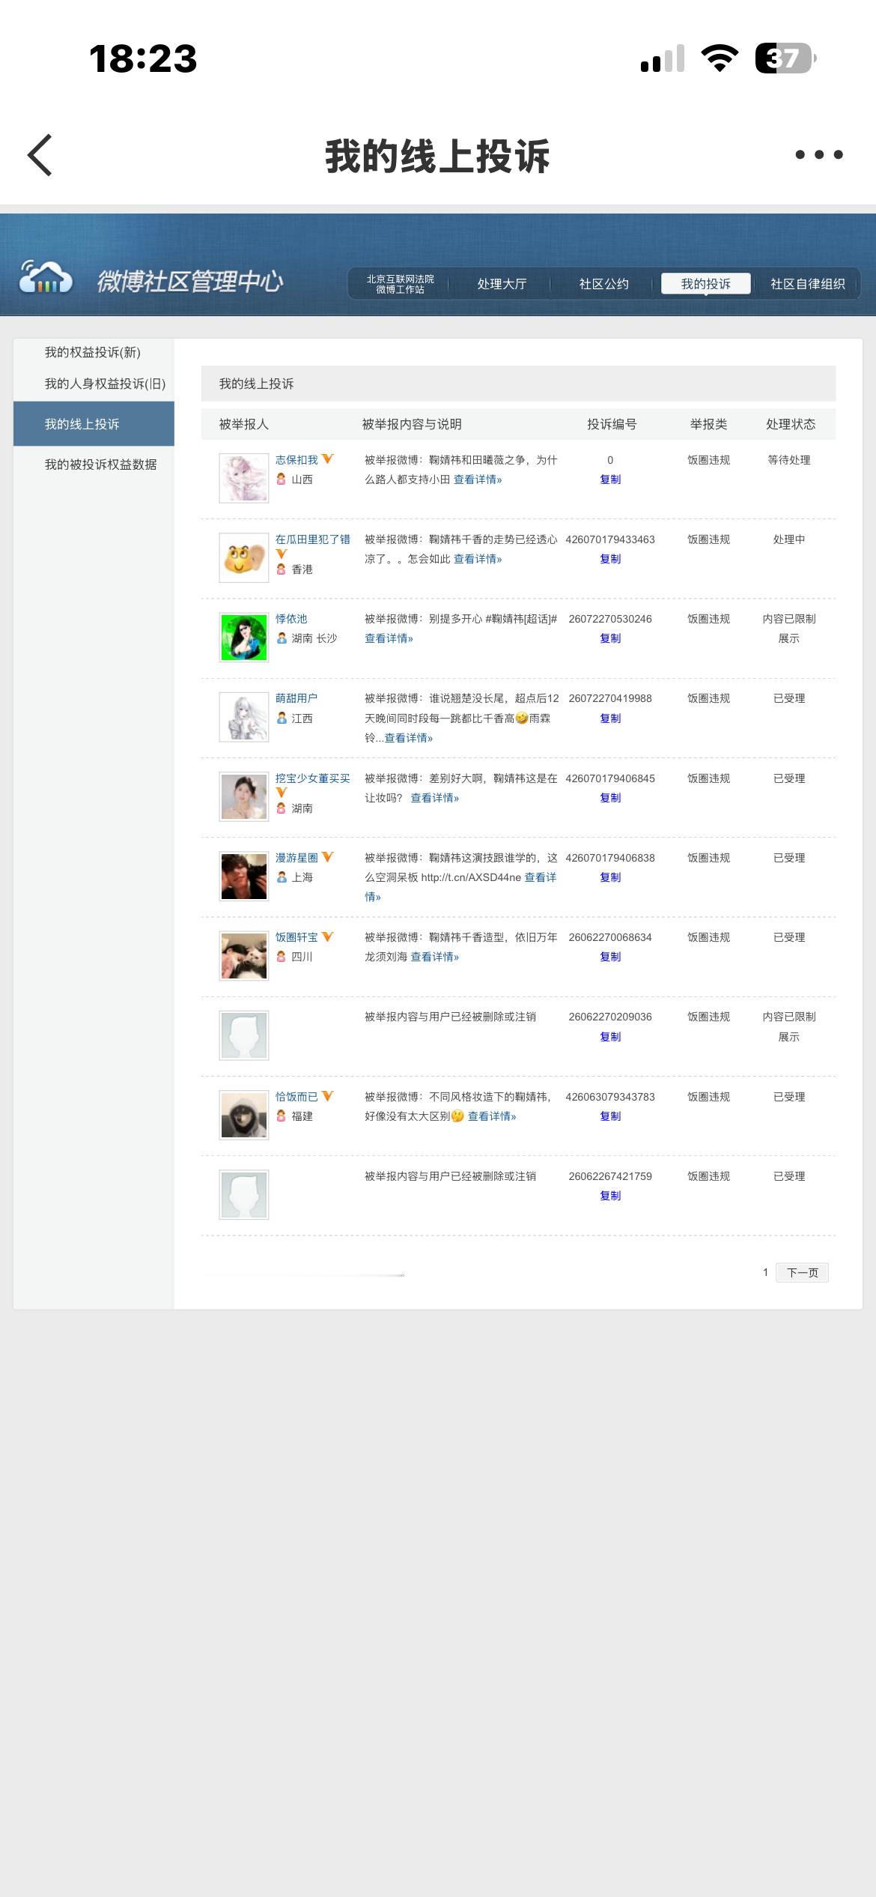The width and height of the screenshot is (876, 1897).
Task: Open avatar of user 萌甜用户
Action: pos(244,717)
